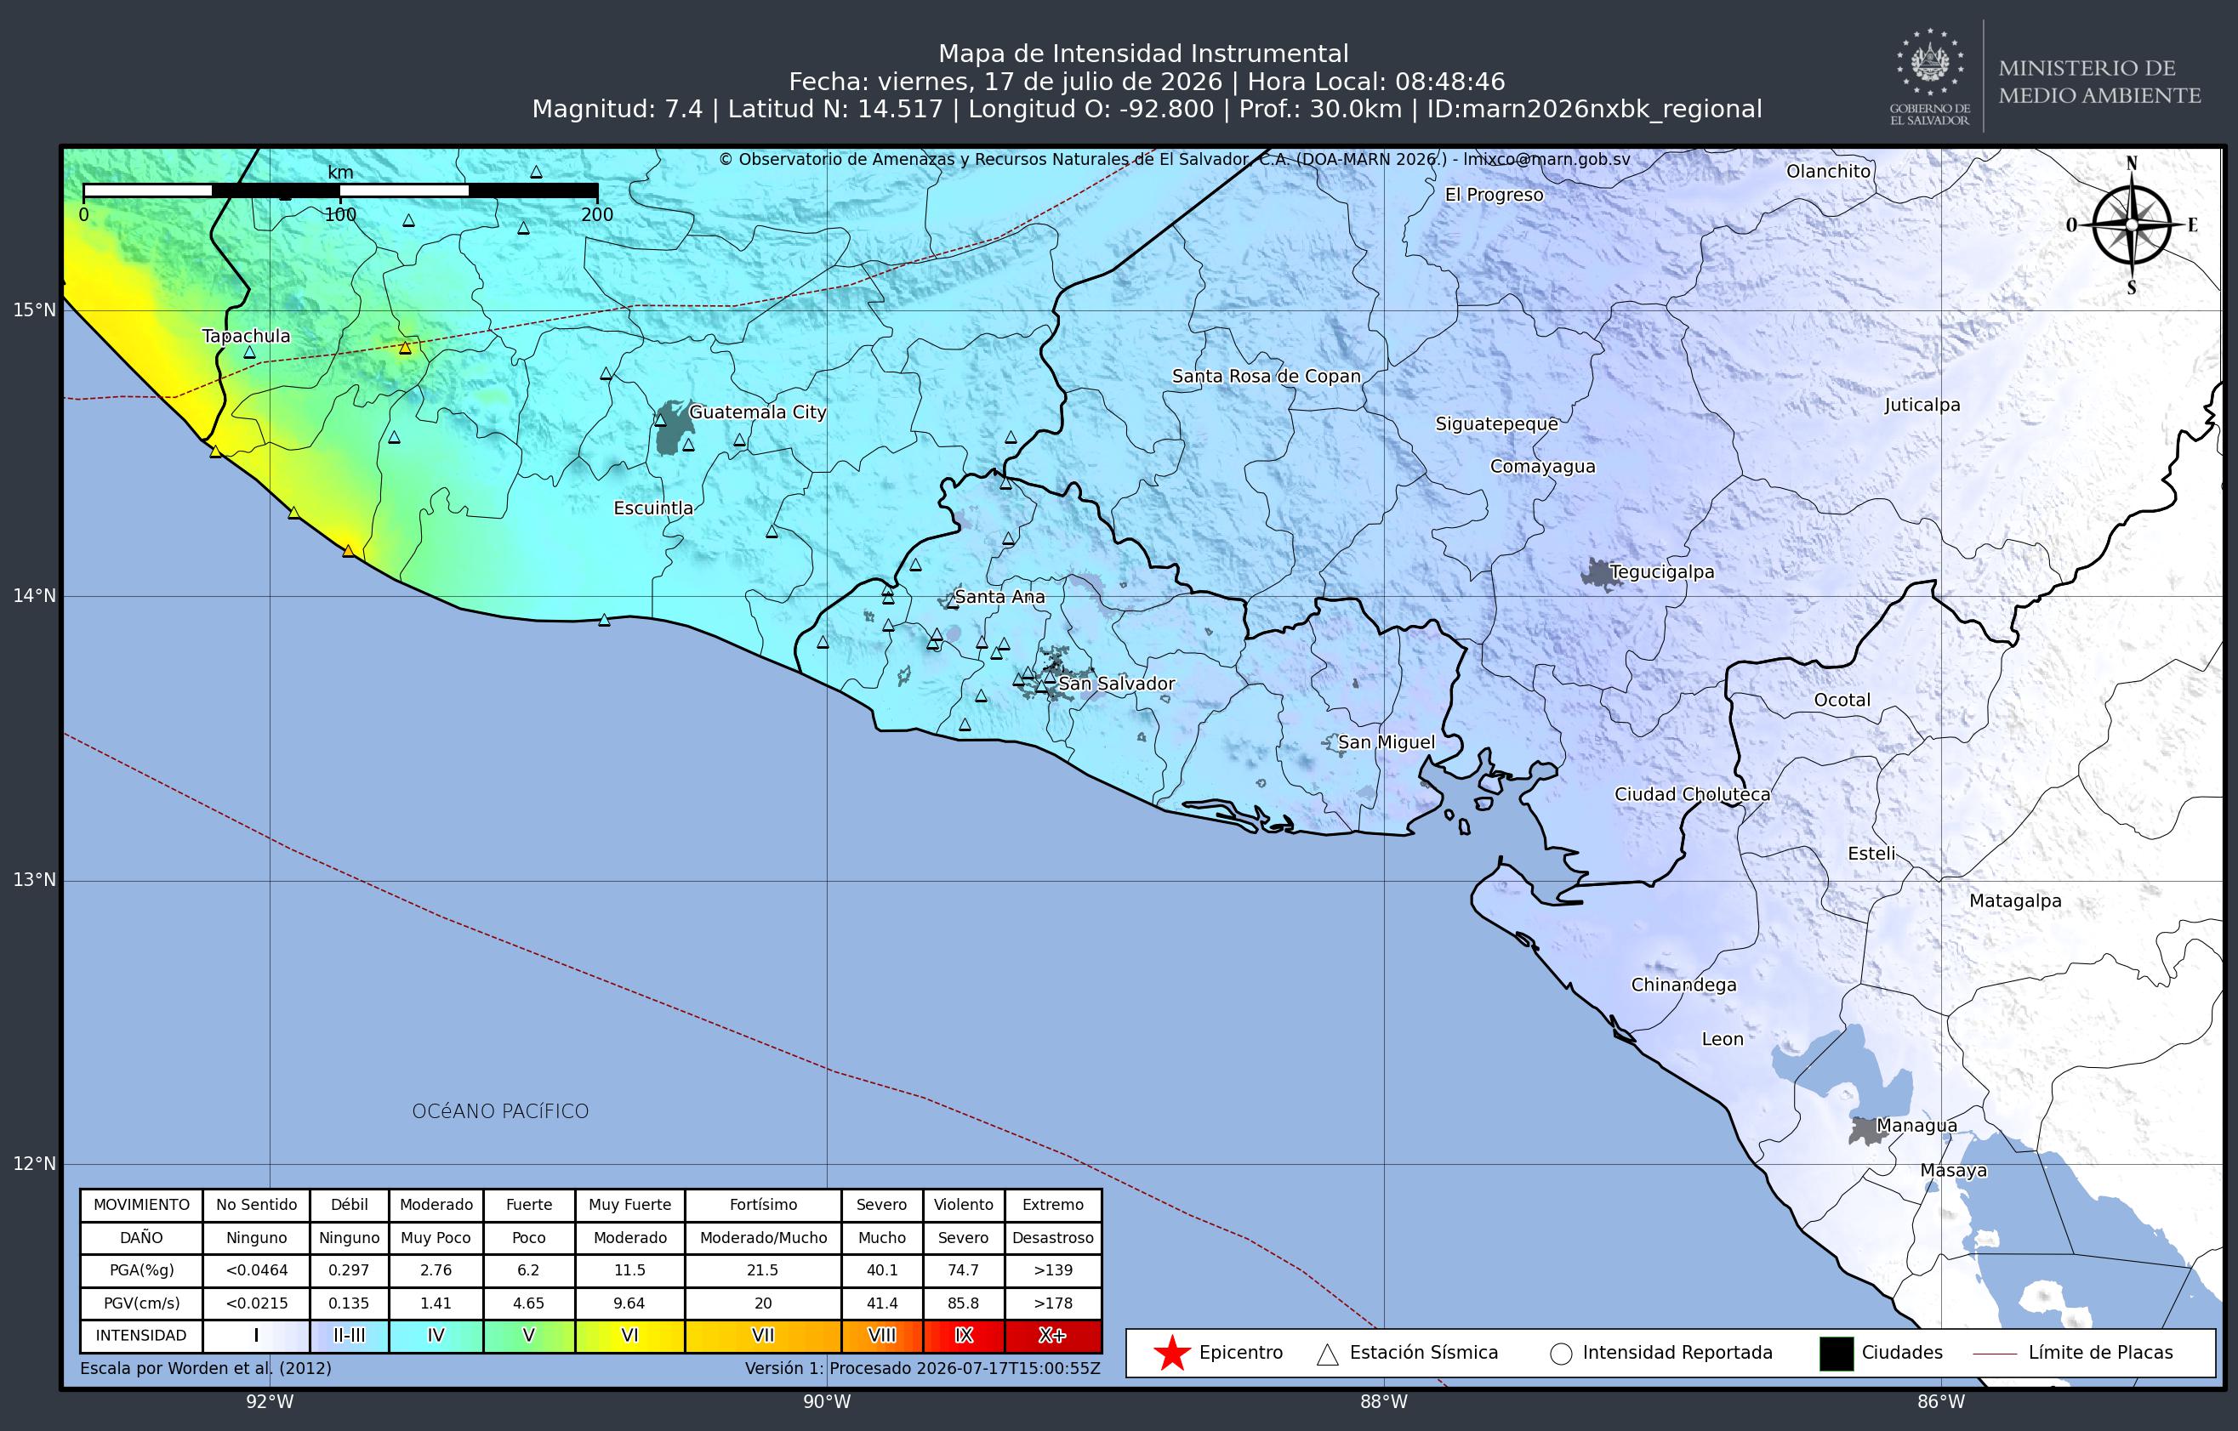
Task: Click the 'Fortísimo' table cell
Action: click(x=763, y=1205)
